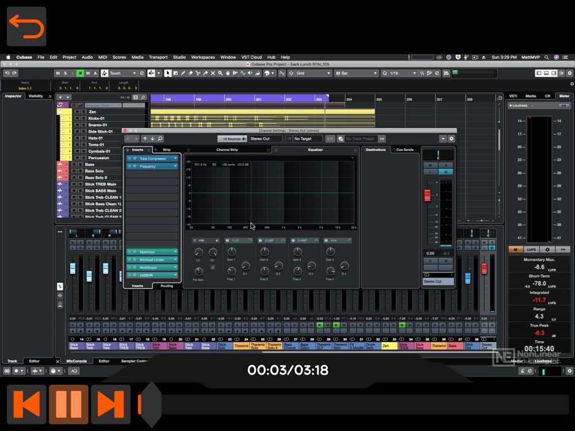Open the Touch automation mode dropdown

123,74
